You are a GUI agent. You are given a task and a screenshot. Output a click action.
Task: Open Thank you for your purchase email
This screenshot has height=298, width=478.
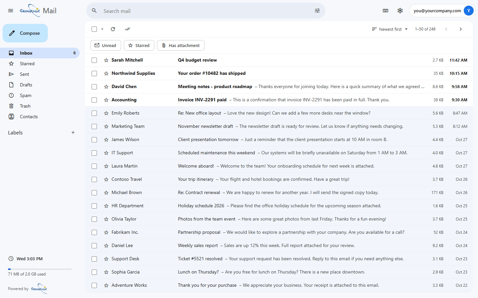point(279,285)
